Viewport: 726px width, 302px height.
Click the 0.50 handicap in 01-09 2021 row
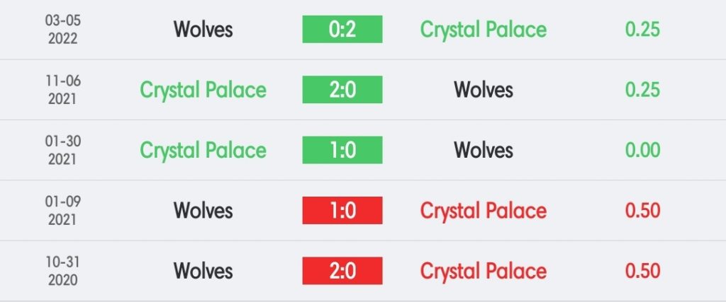click(x=642, y=211)
